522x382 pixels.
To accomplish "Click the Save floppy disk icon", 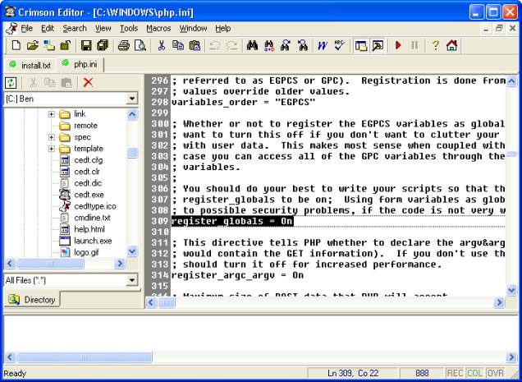I will pyautogui.click(x=86, y=45).
